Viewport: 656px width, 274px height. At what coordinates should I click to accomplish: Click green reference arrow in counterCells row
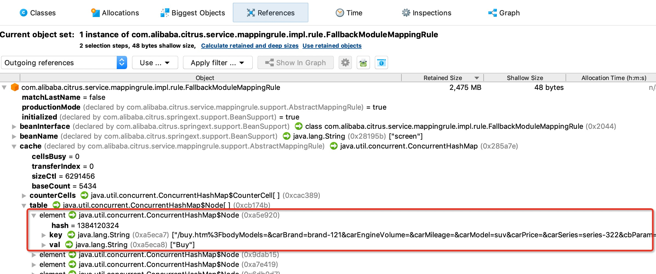click(x=84, y=195)
